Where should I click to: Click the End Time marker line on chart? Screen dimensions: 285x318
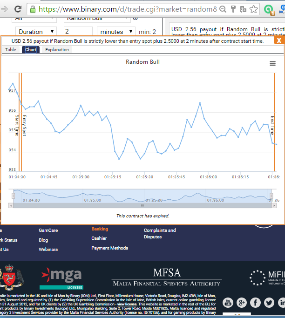coord(274,122)
